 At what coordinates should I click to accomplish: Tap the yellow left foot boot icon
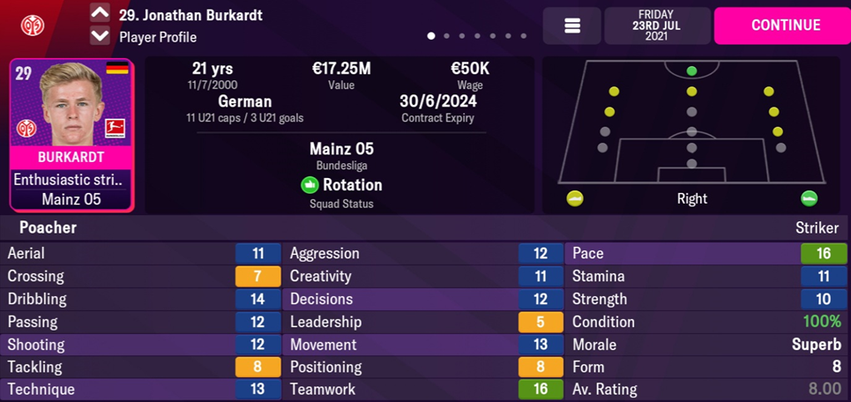[575, 198]
